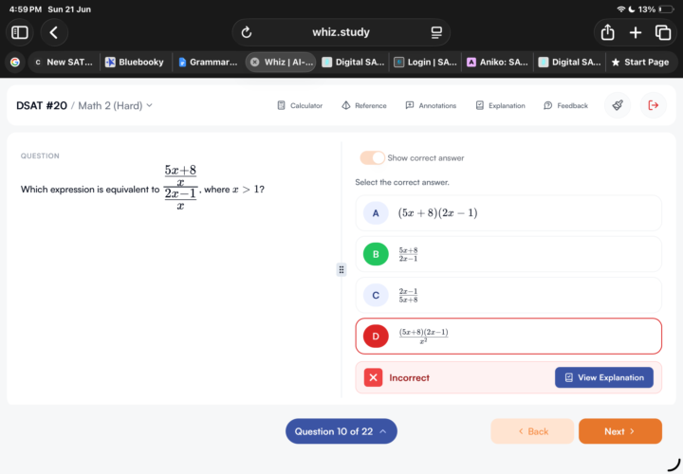Grab the panel divider handle

(x=341, y=270)
